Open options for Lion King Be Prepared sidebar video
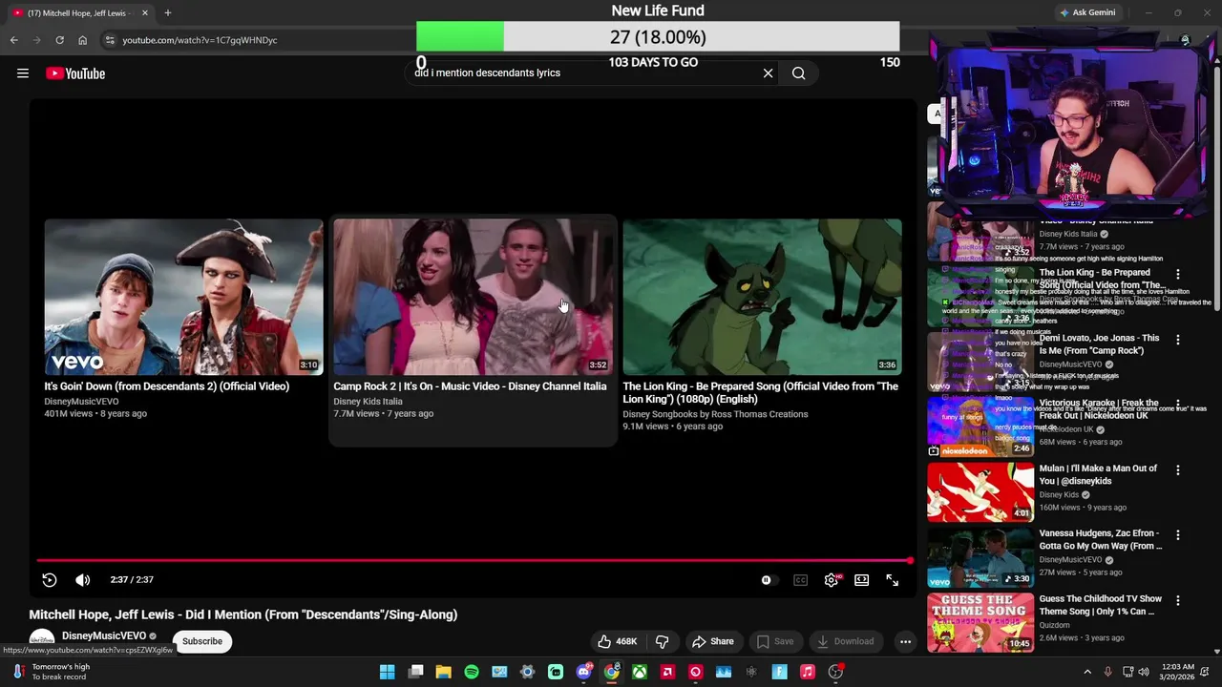This screenshot has width=1222, height=687. pyautogui.click(x=1177, y=275)
